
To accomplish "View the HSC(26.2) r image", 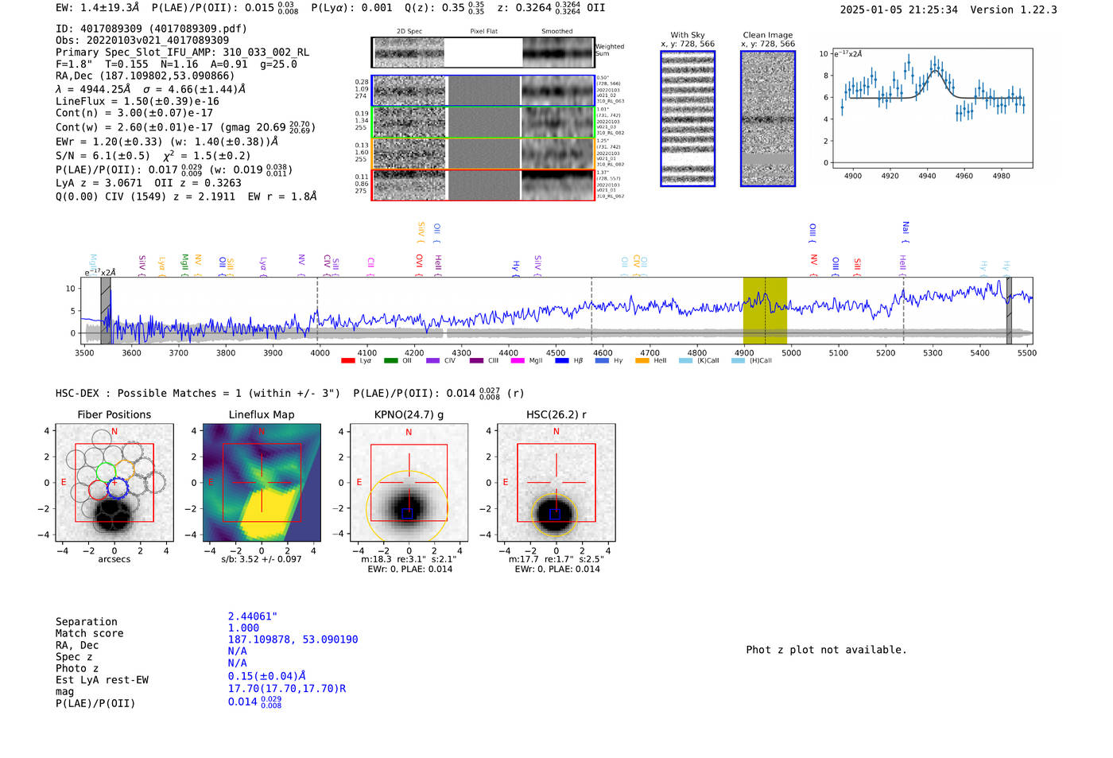I will point(556,483).
